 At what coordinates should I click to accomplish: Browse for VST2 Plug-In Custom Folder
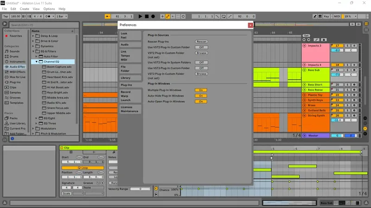pos(201,53)
